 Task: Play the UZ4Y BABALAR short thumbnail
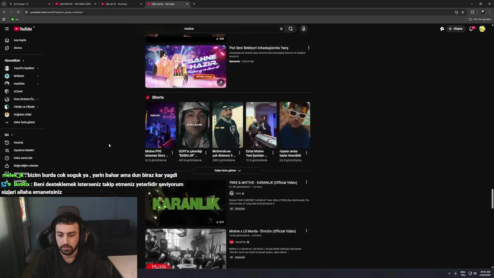(x=194, y=125)
